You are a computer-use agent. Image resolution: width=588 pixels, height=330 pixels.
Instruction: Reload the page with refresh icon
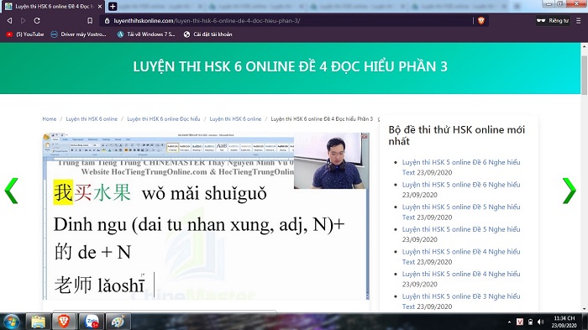[x=37, y=21]
